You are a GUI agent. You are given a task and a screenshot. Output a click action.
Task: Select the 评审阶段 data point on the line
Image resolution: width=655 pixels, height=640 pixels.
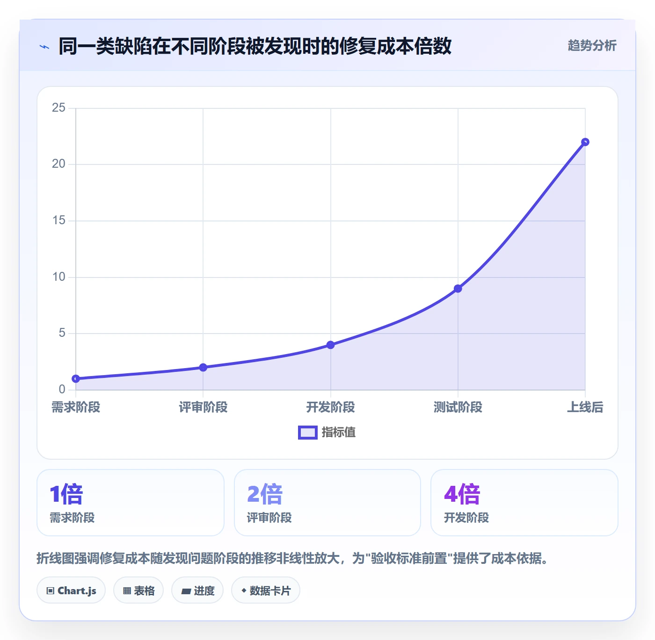click(x=203, y=368)
